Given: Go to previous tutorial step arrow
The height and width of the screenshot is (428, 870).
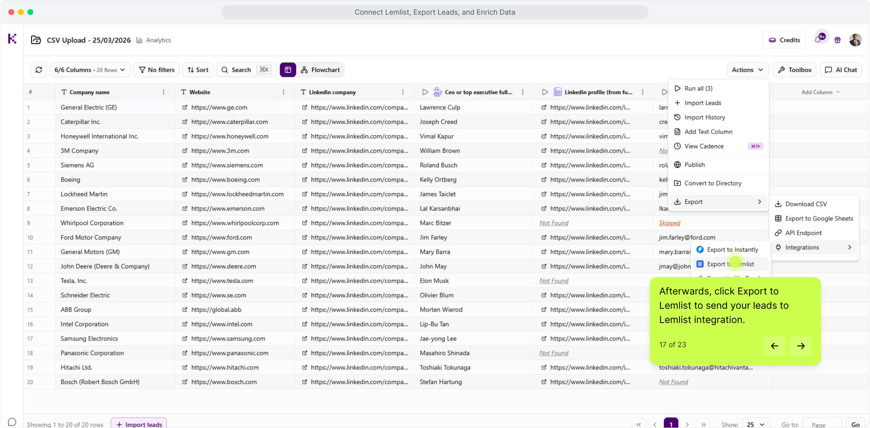Looking at the screenshot, I should pos(774,346).
